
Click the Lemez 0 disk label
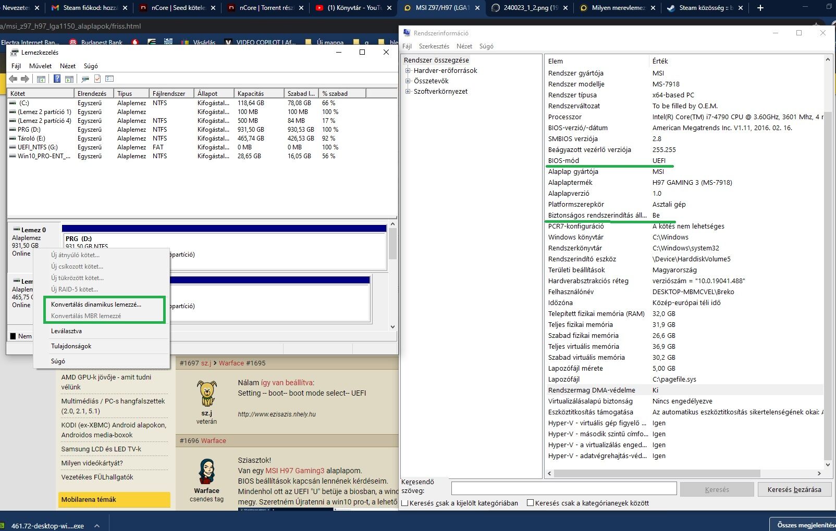(x=33, y=230)
